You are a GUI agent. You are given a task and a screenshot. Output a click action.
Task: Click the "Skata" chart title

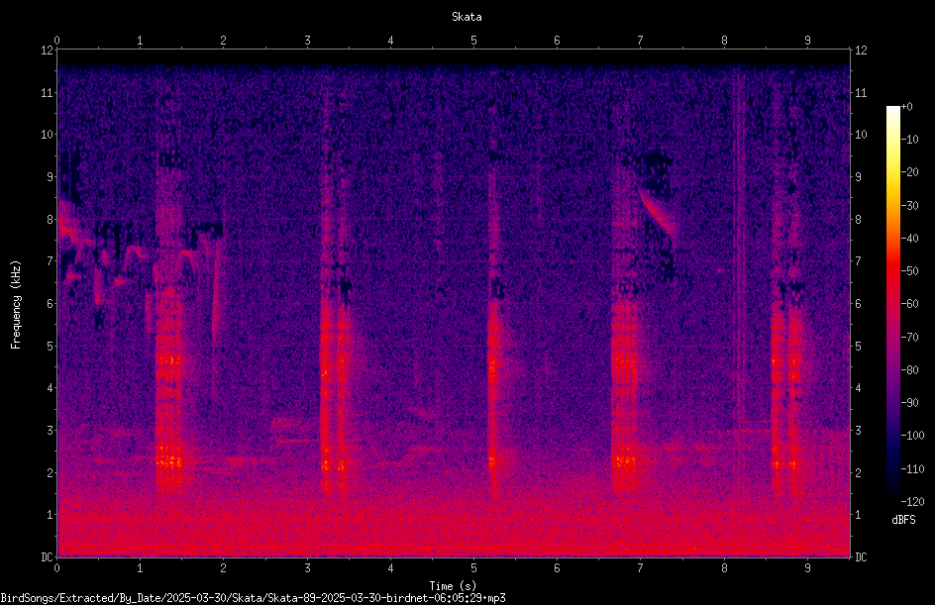pos(467,17)
